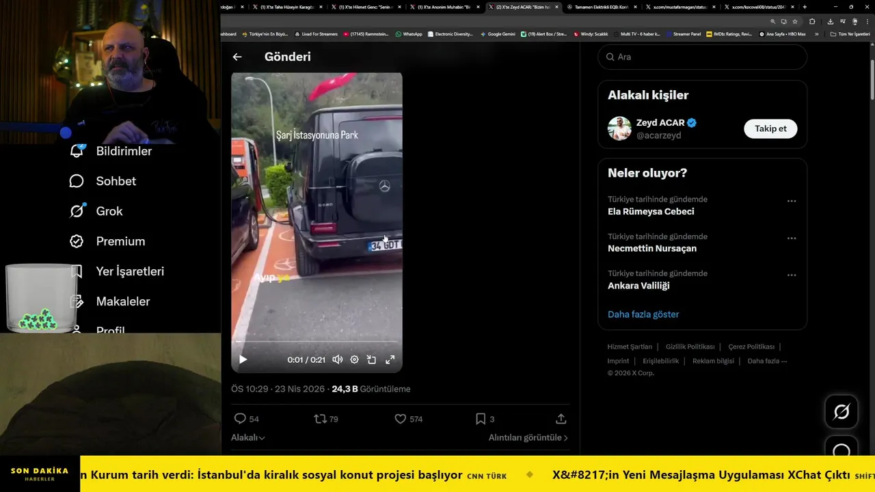This screenshot has height=492, width=875.
Task: Open WhatsApp bookmark
Action: coord(409,33)
